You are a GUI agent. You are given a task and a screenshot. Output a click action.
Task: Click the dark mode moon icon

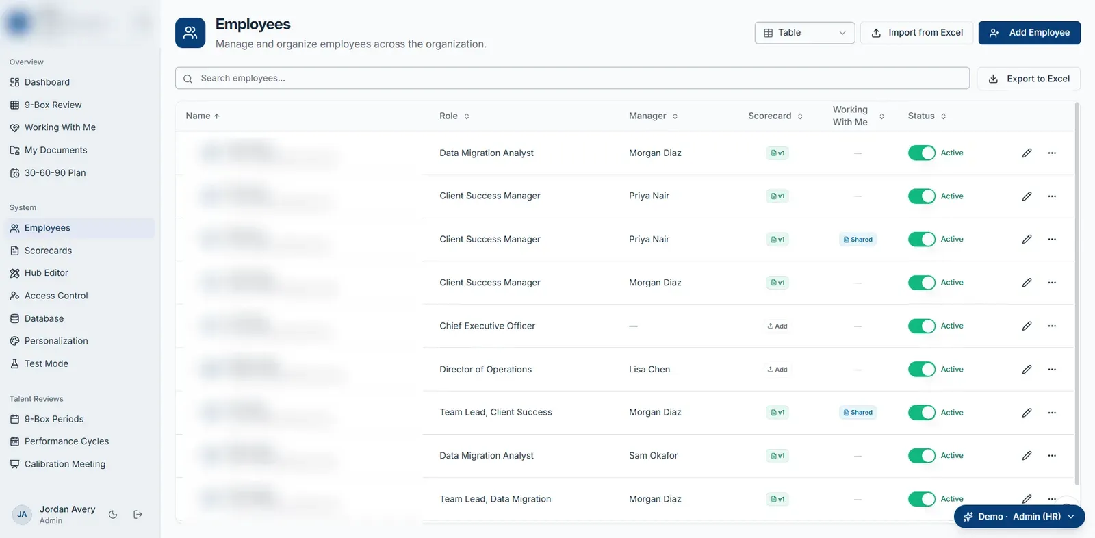(x=114, y=515)
